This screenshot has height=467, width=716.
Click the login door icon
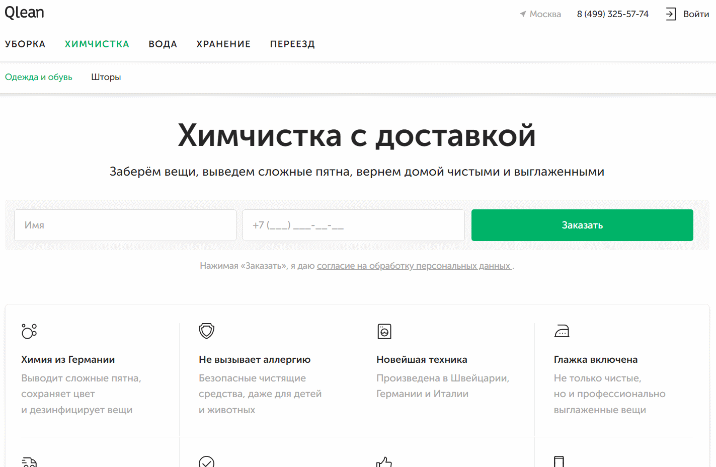[670, 14]
